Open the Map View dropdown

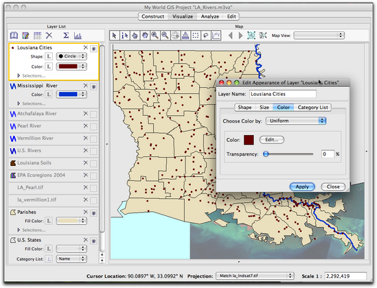coord(319,36)
